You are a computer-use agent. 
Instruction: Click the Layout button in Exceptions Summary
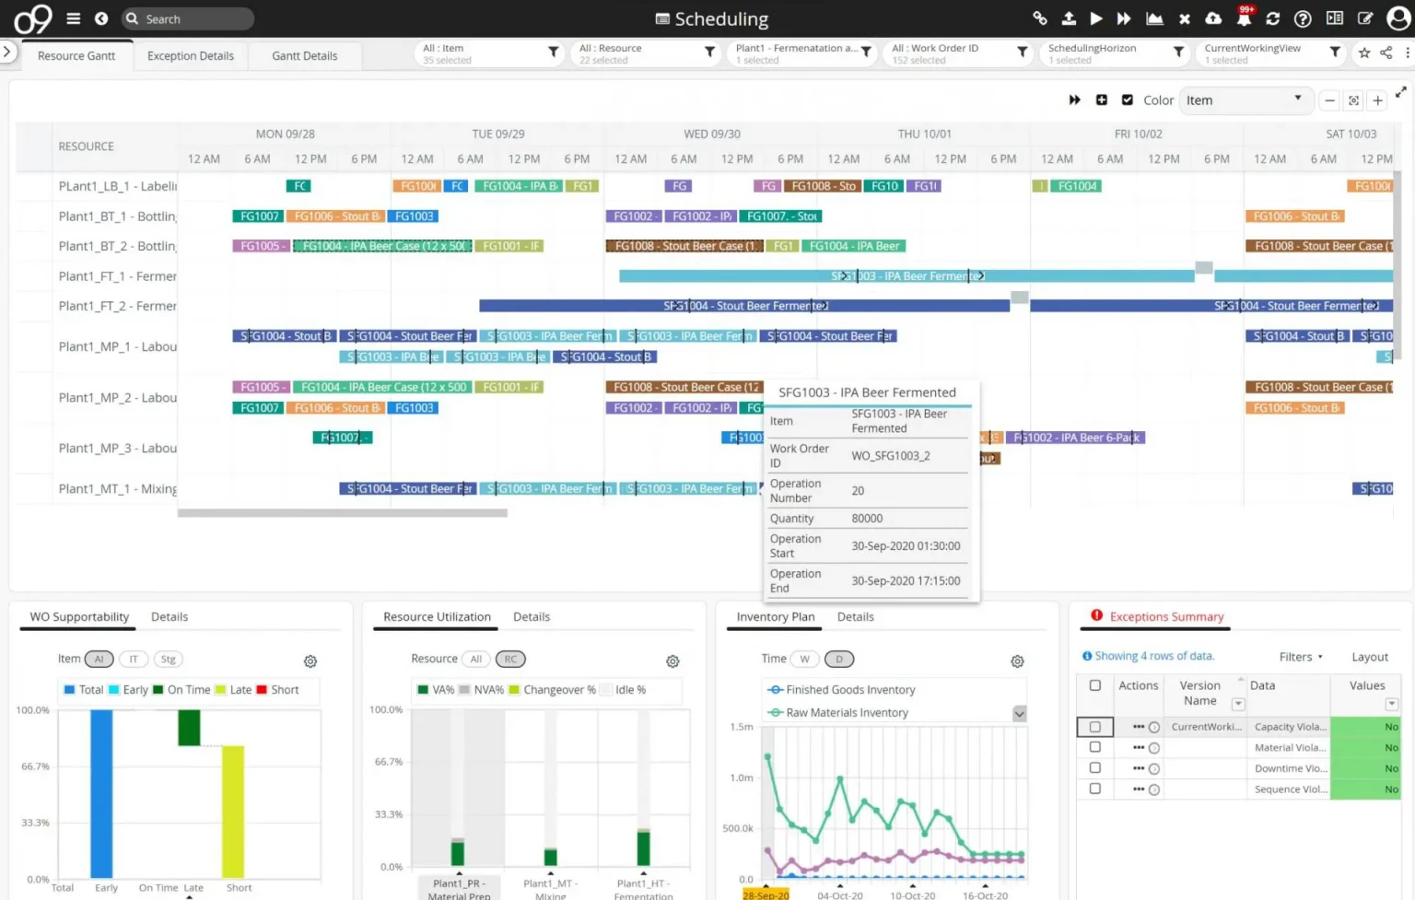pos(1370,657)
